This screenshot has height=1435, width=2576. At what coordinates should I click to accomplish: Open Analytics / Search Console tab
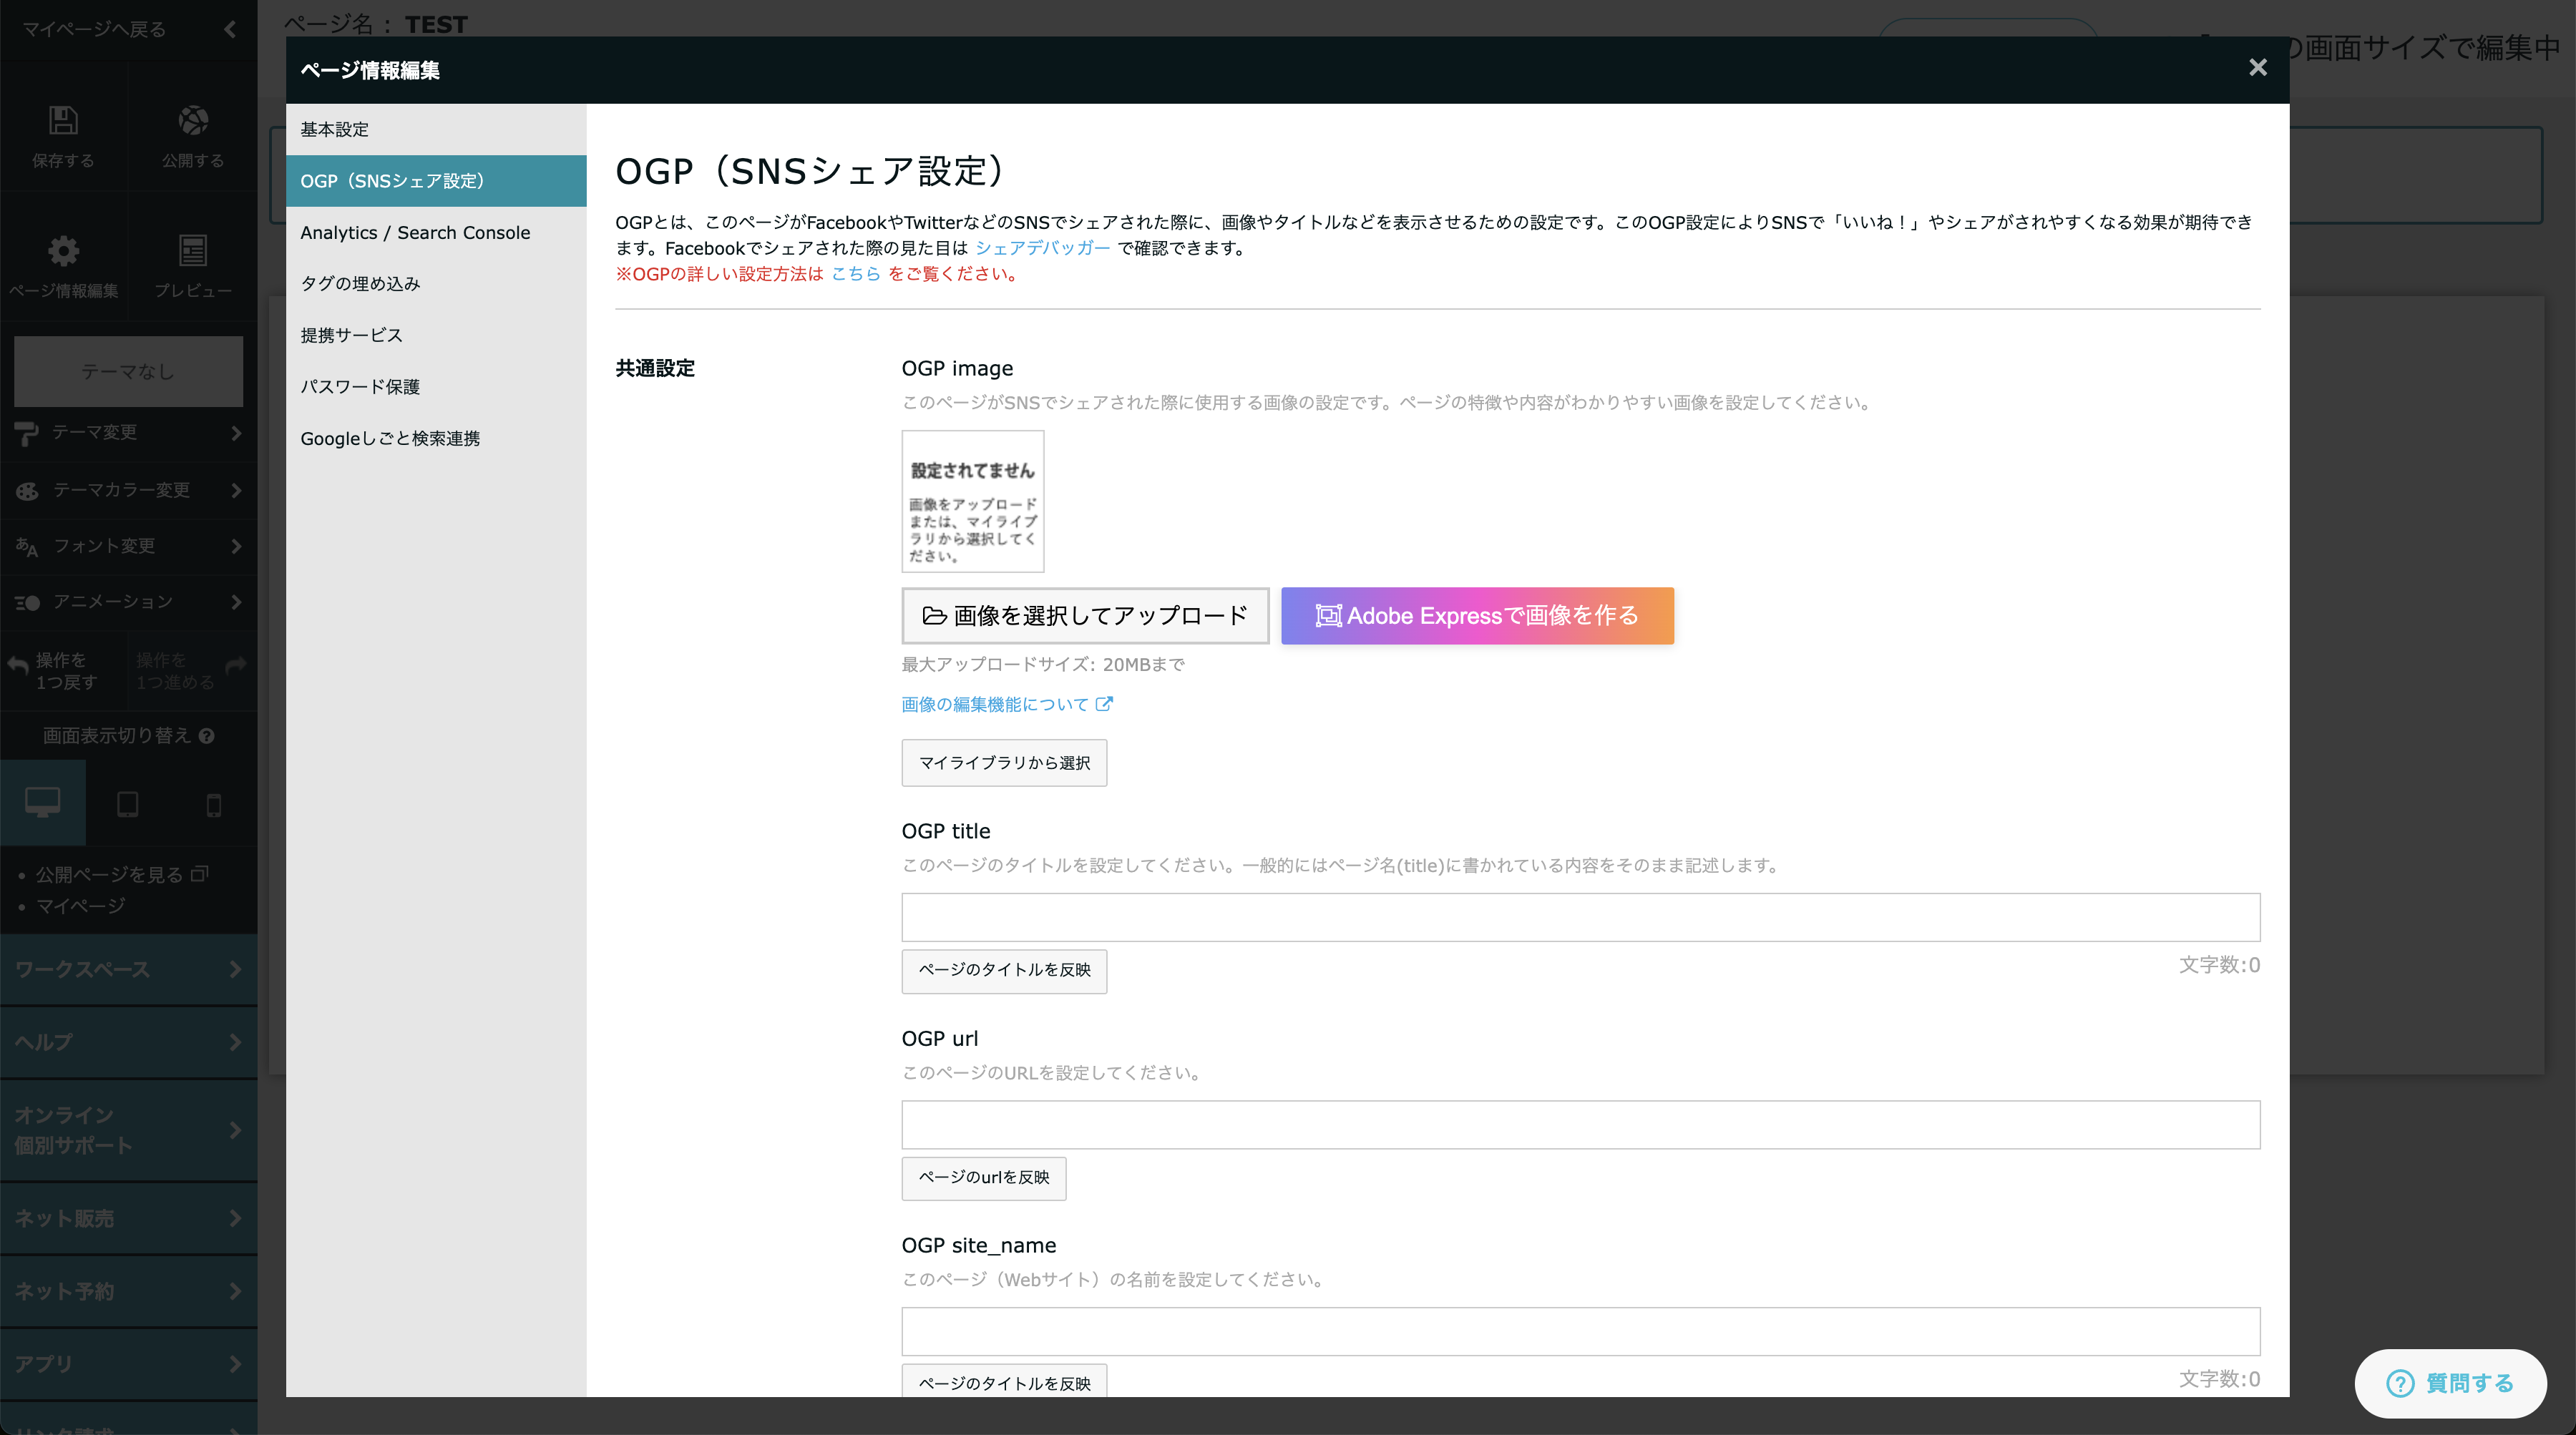(x=436, y=232)
